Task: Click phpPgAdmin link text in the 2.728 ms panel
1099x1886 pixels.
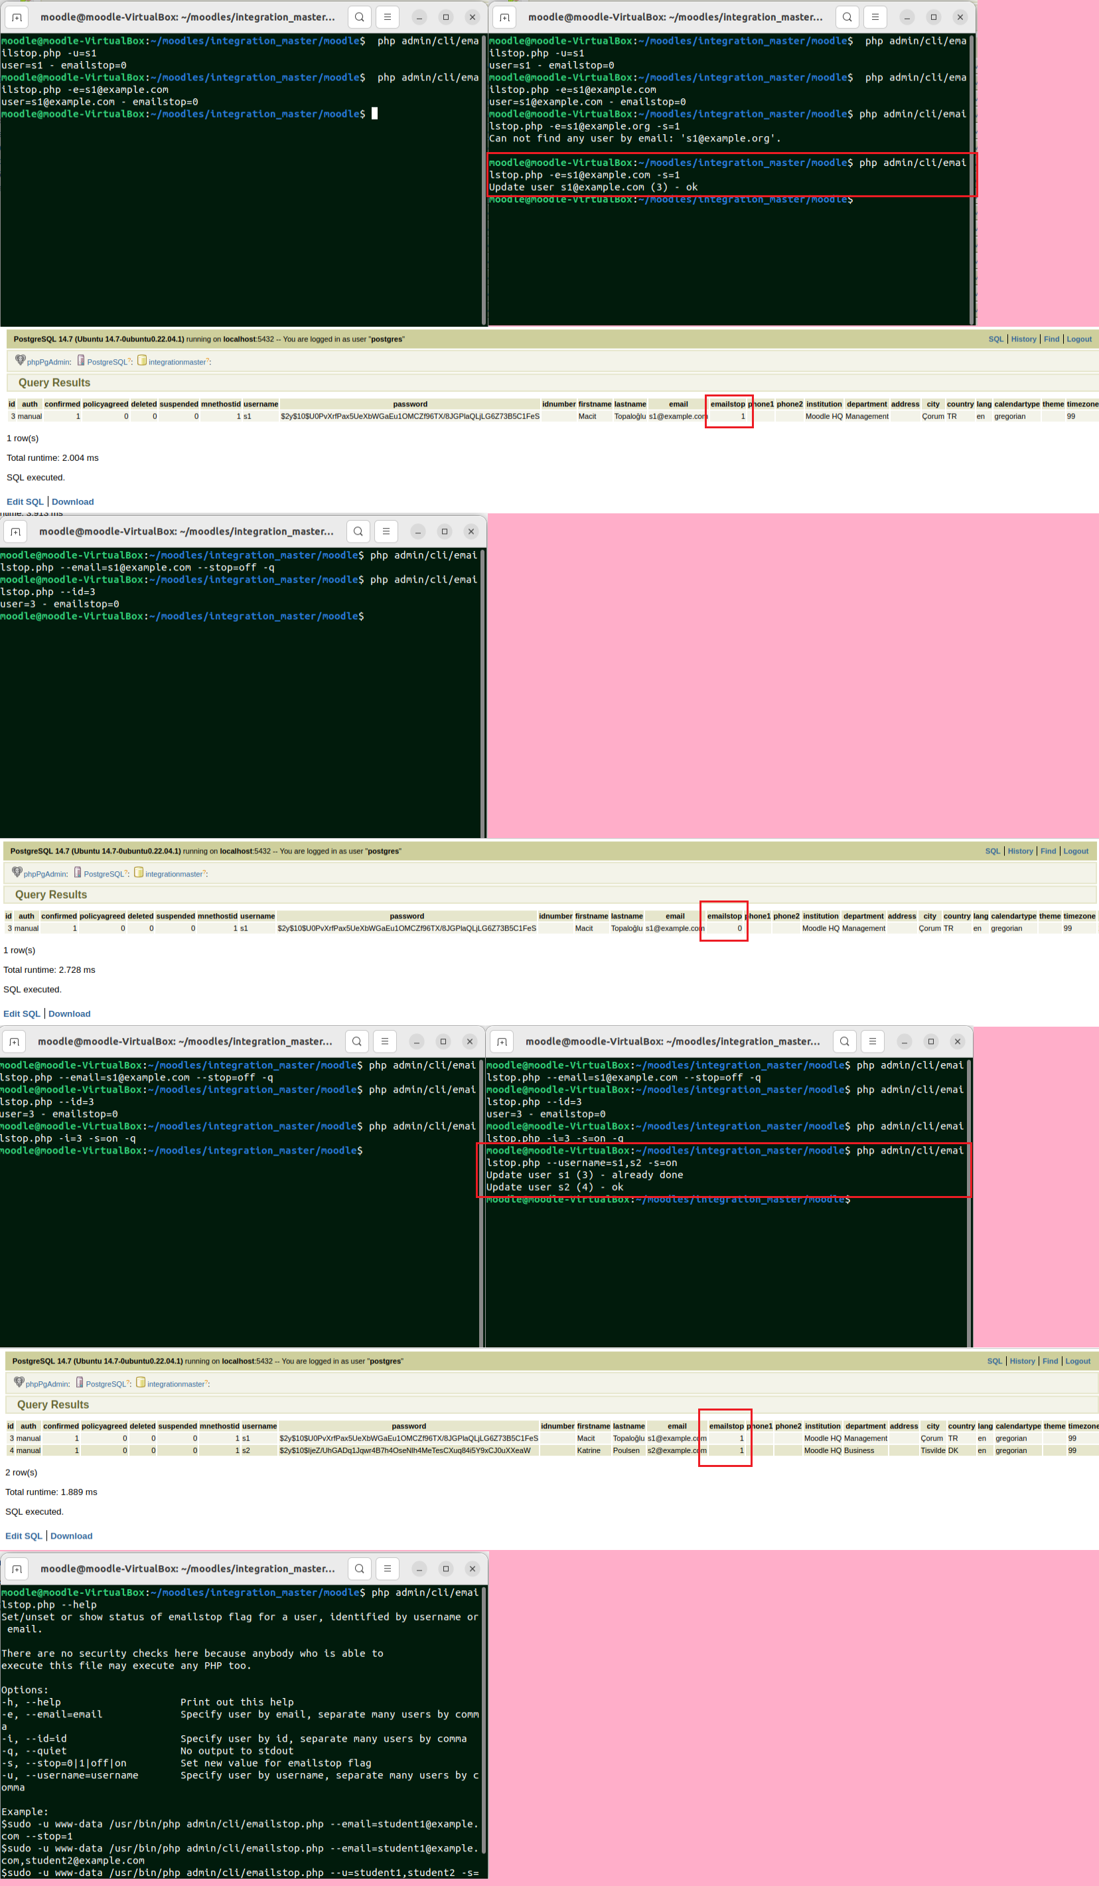Action: [45, 874]
